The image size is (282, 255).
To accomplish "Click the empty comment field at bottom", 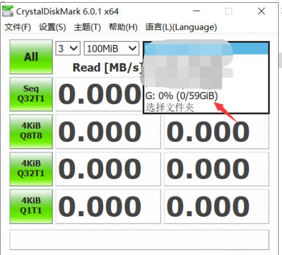I will 139,240.
